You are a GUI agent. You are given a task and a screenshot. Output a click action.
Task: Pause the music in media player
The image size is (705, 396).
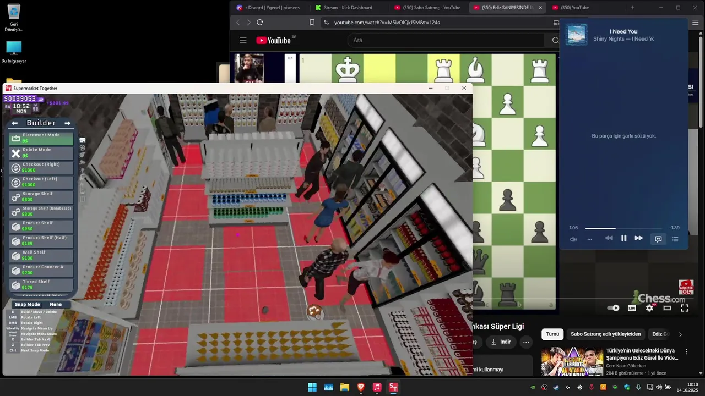tap(623, 238)
